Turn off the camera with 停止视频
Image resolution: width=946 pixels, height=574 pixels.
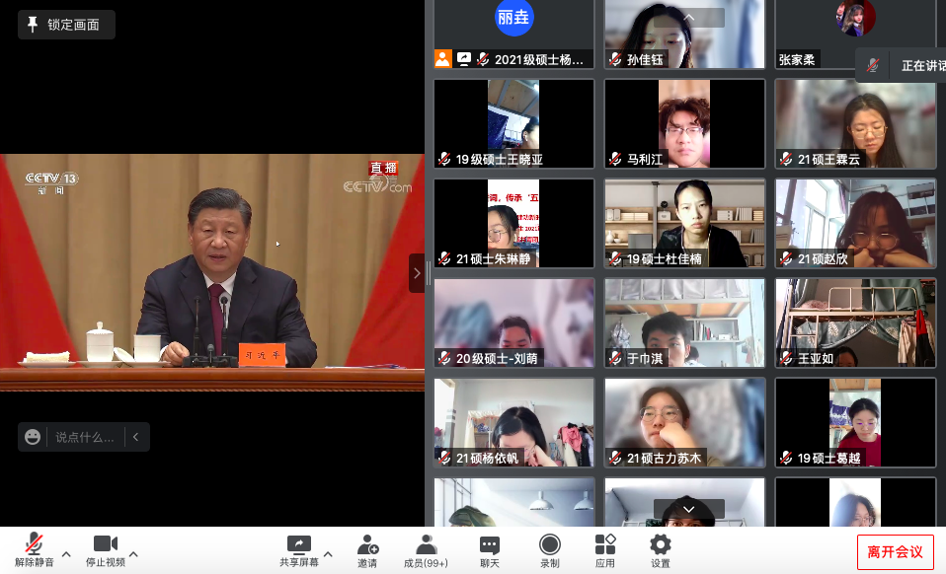coord(105,544)
